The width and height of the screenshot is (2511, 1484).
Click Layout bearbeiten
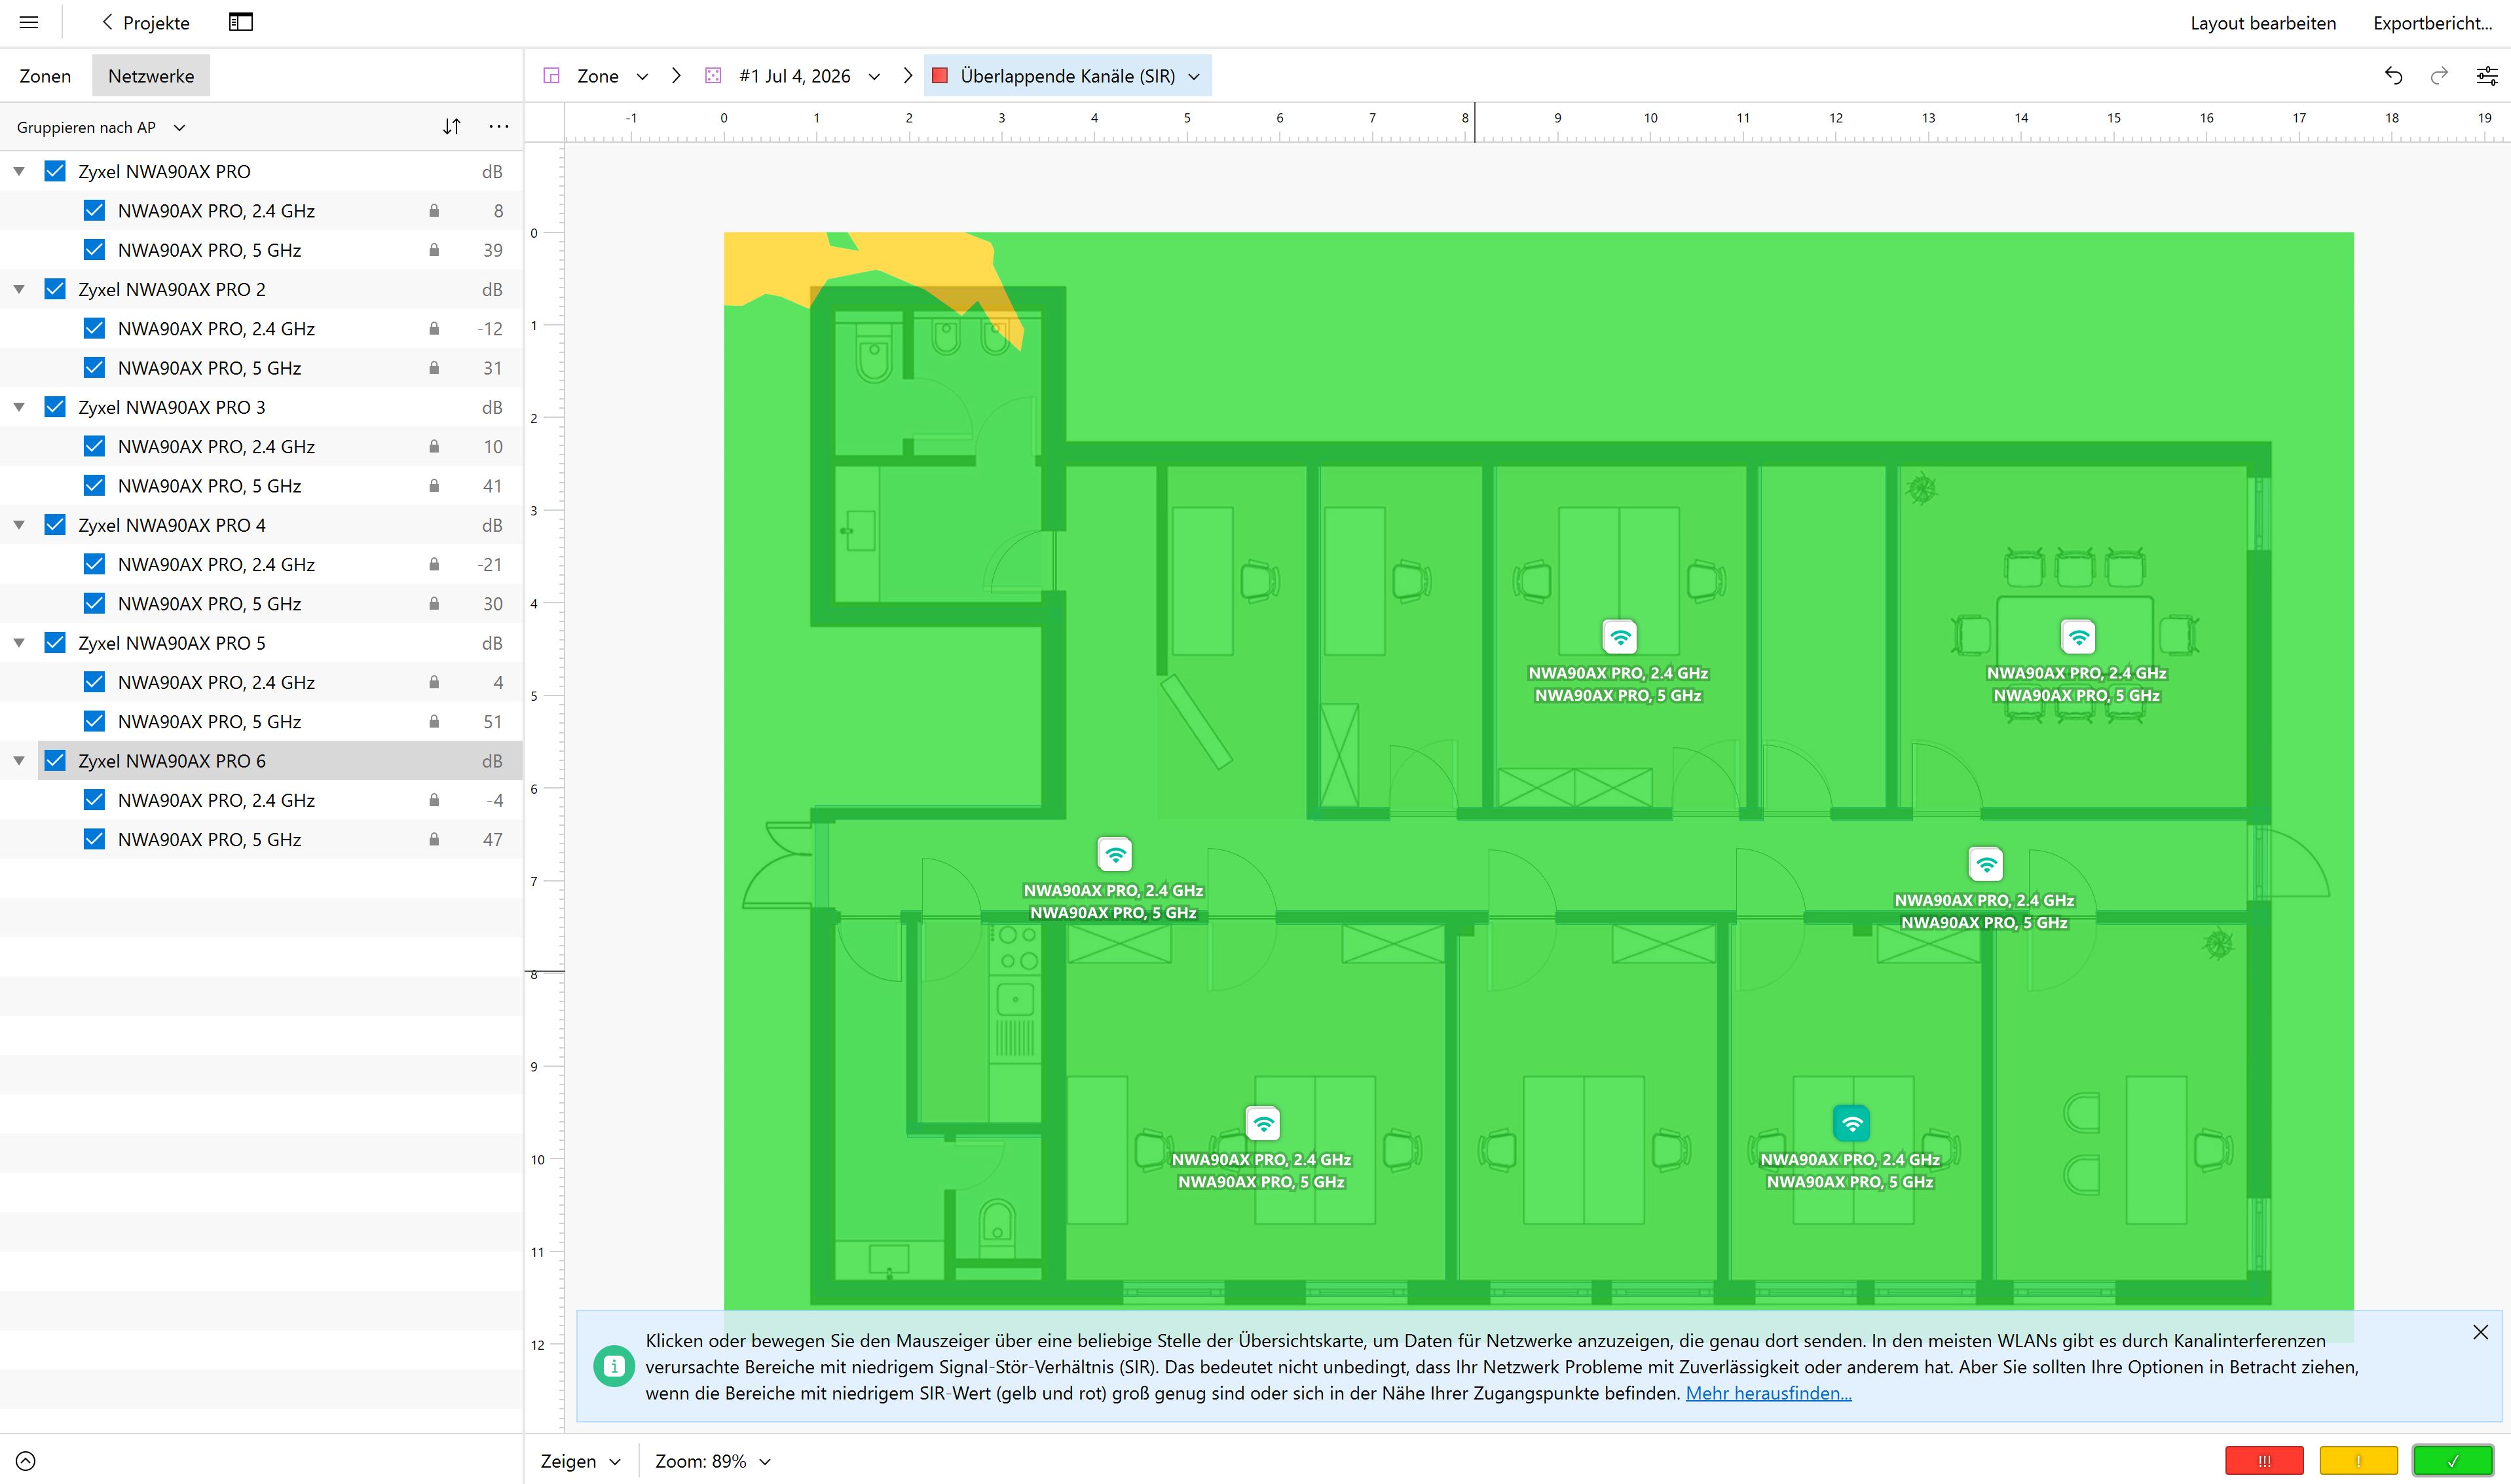click(x=2263, y=23)
